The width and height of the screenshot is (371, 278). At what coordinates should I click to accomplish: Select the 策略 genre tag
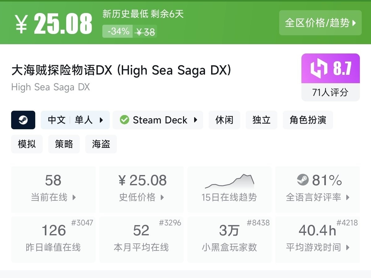64,144
